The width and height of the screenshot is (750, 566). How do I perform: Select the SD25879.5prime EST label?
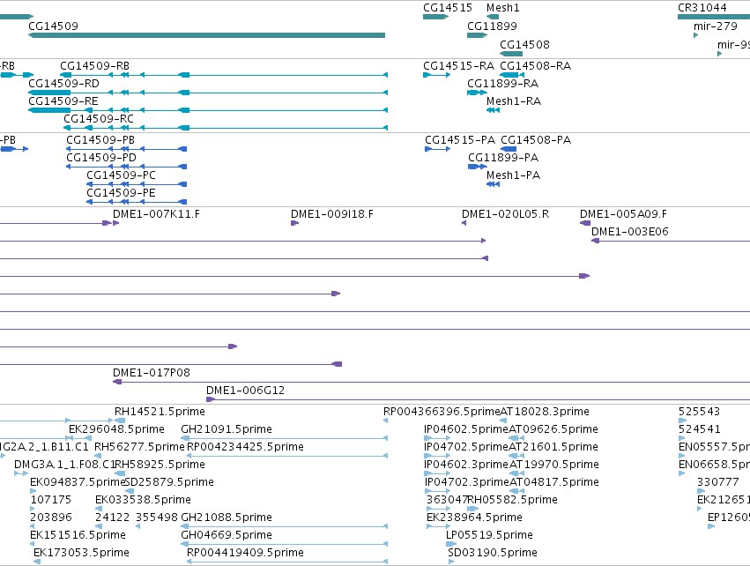click(x=169, y=482)
